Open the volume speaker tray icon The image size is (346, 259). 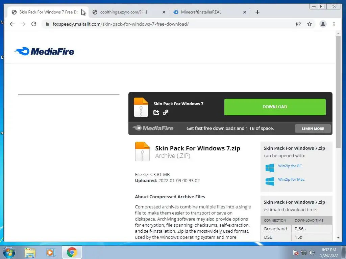[312, 253]
